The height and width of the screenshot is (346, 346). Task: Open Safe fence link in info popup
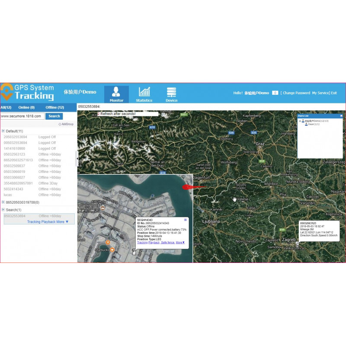click(168, 243)
